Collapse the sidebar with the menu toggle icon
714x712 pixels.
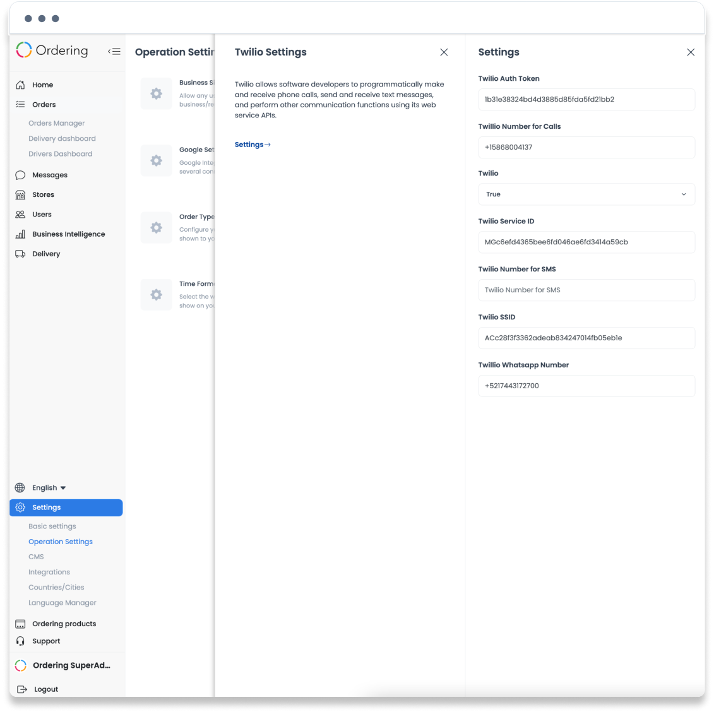coord(114,51)
